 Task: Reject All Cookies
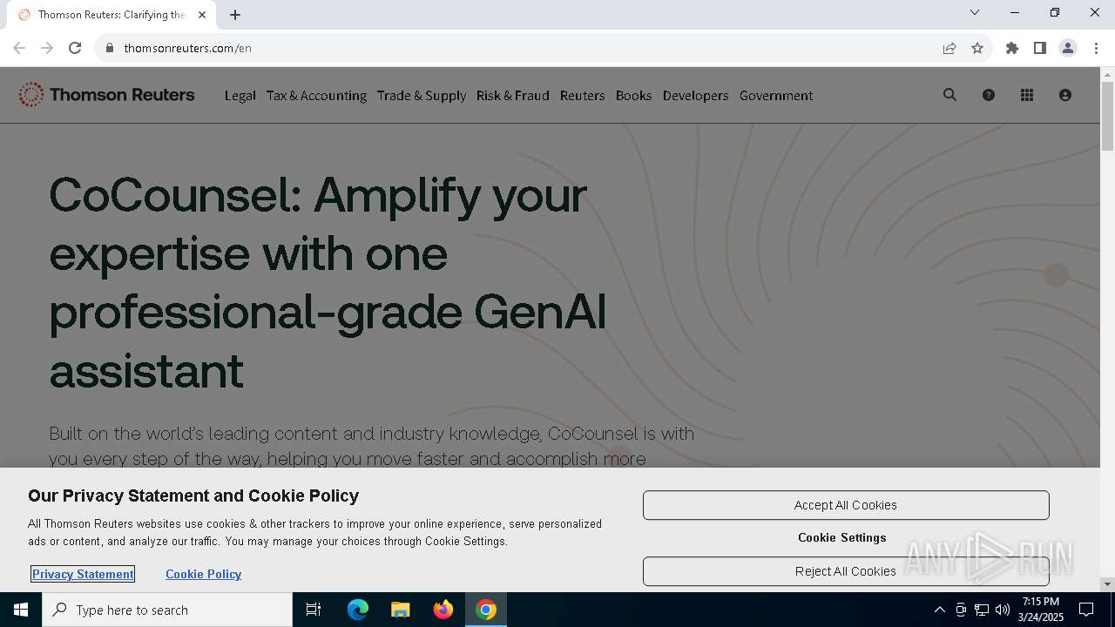(x=846, y=571)
